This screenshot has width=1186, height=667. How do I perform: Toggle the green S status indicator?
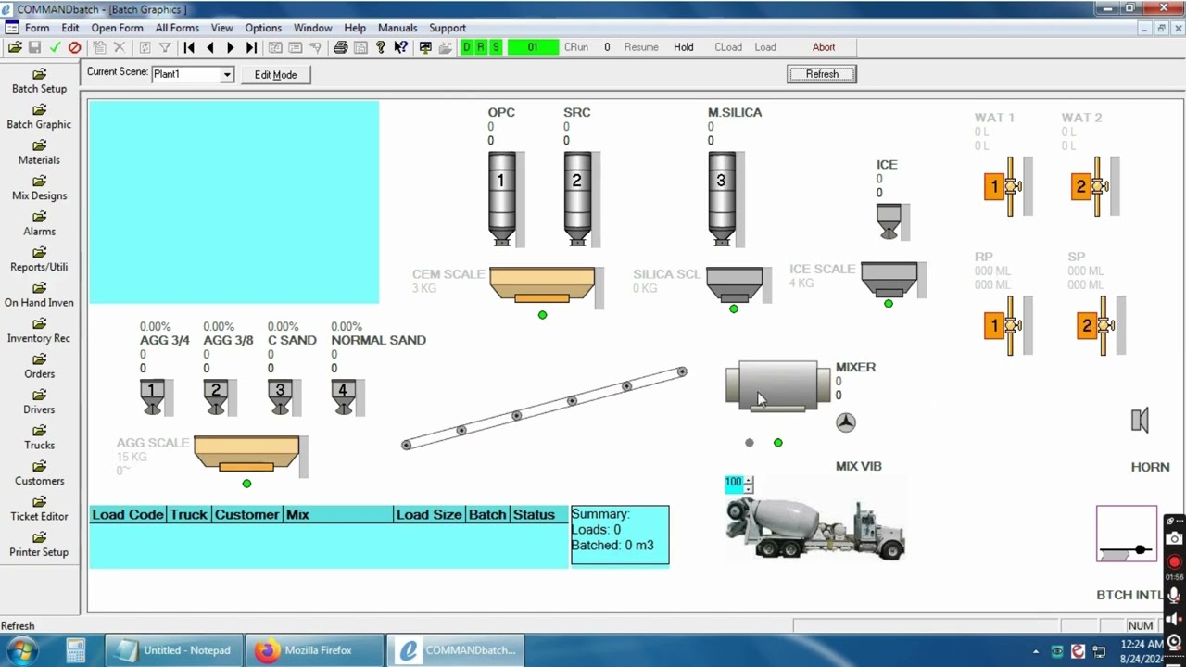coord(496,47)
